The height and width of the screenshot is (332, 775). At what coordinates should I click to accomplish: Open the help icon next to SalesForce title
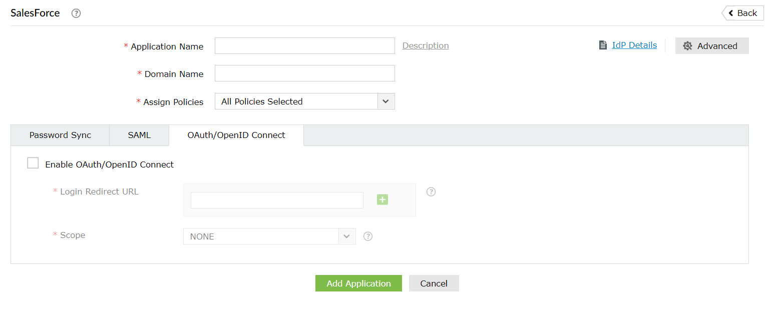click(76, 13)
